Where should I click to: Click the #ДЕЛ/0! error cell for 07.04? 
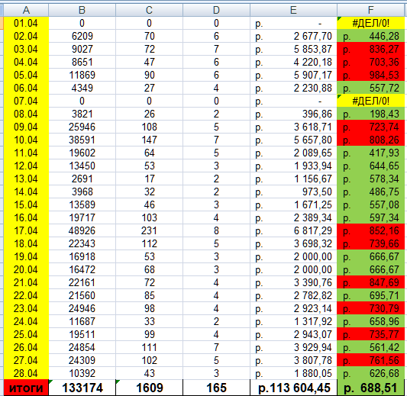(x=370, y=101)
